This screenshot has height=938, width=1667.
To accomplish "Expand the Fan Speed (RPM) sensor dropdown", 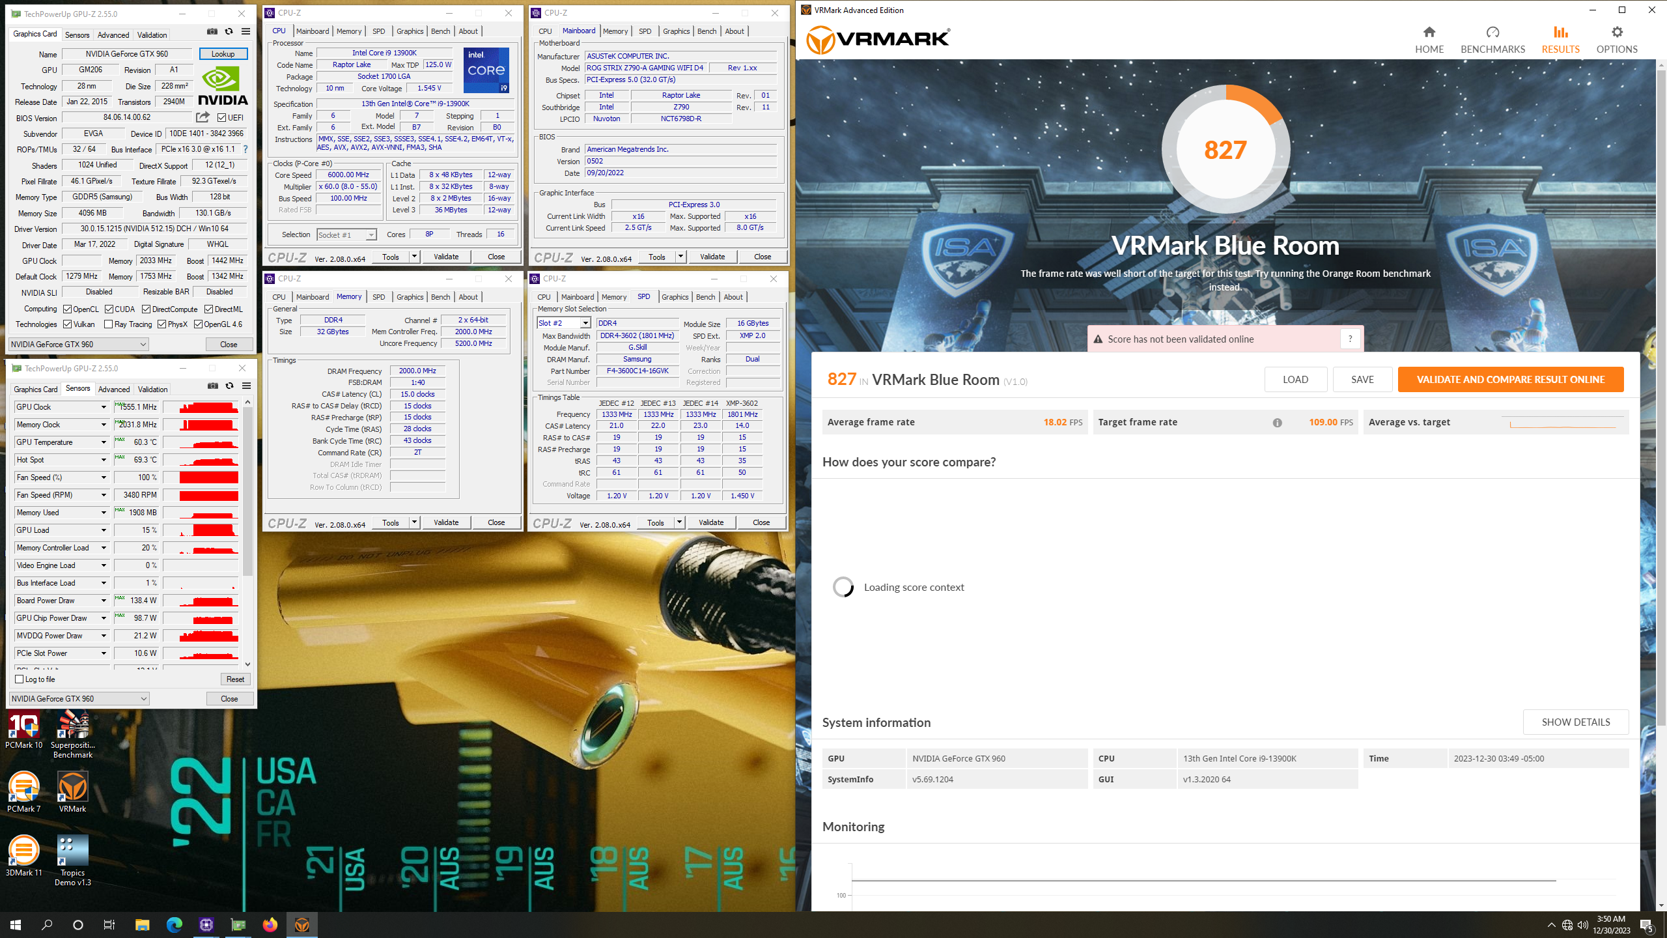I will click(103, 495).
